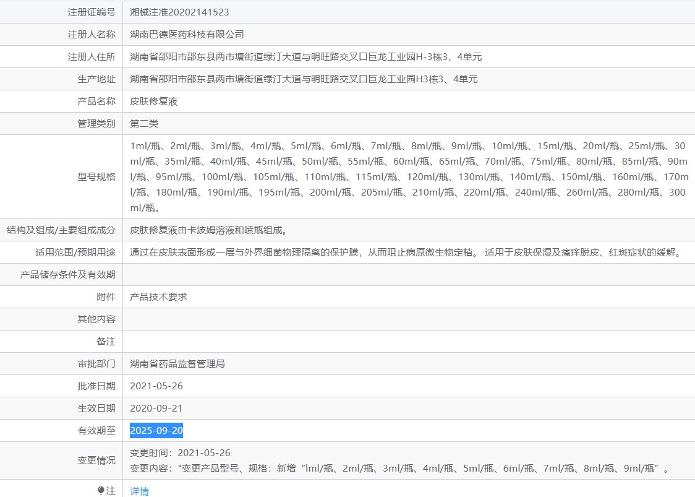Click the 生效日期 label
Viewport: 695px width, 497px height.
96,408
